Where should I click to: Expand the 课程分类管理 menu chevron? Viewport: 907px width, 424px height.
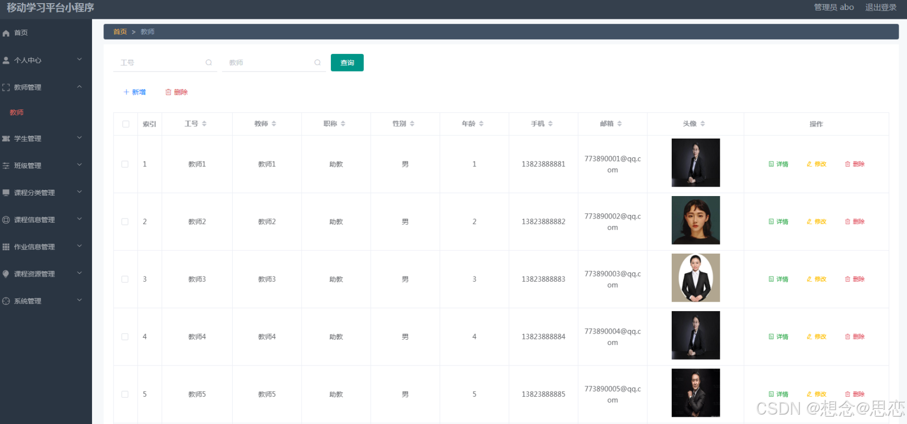[79, 192]
